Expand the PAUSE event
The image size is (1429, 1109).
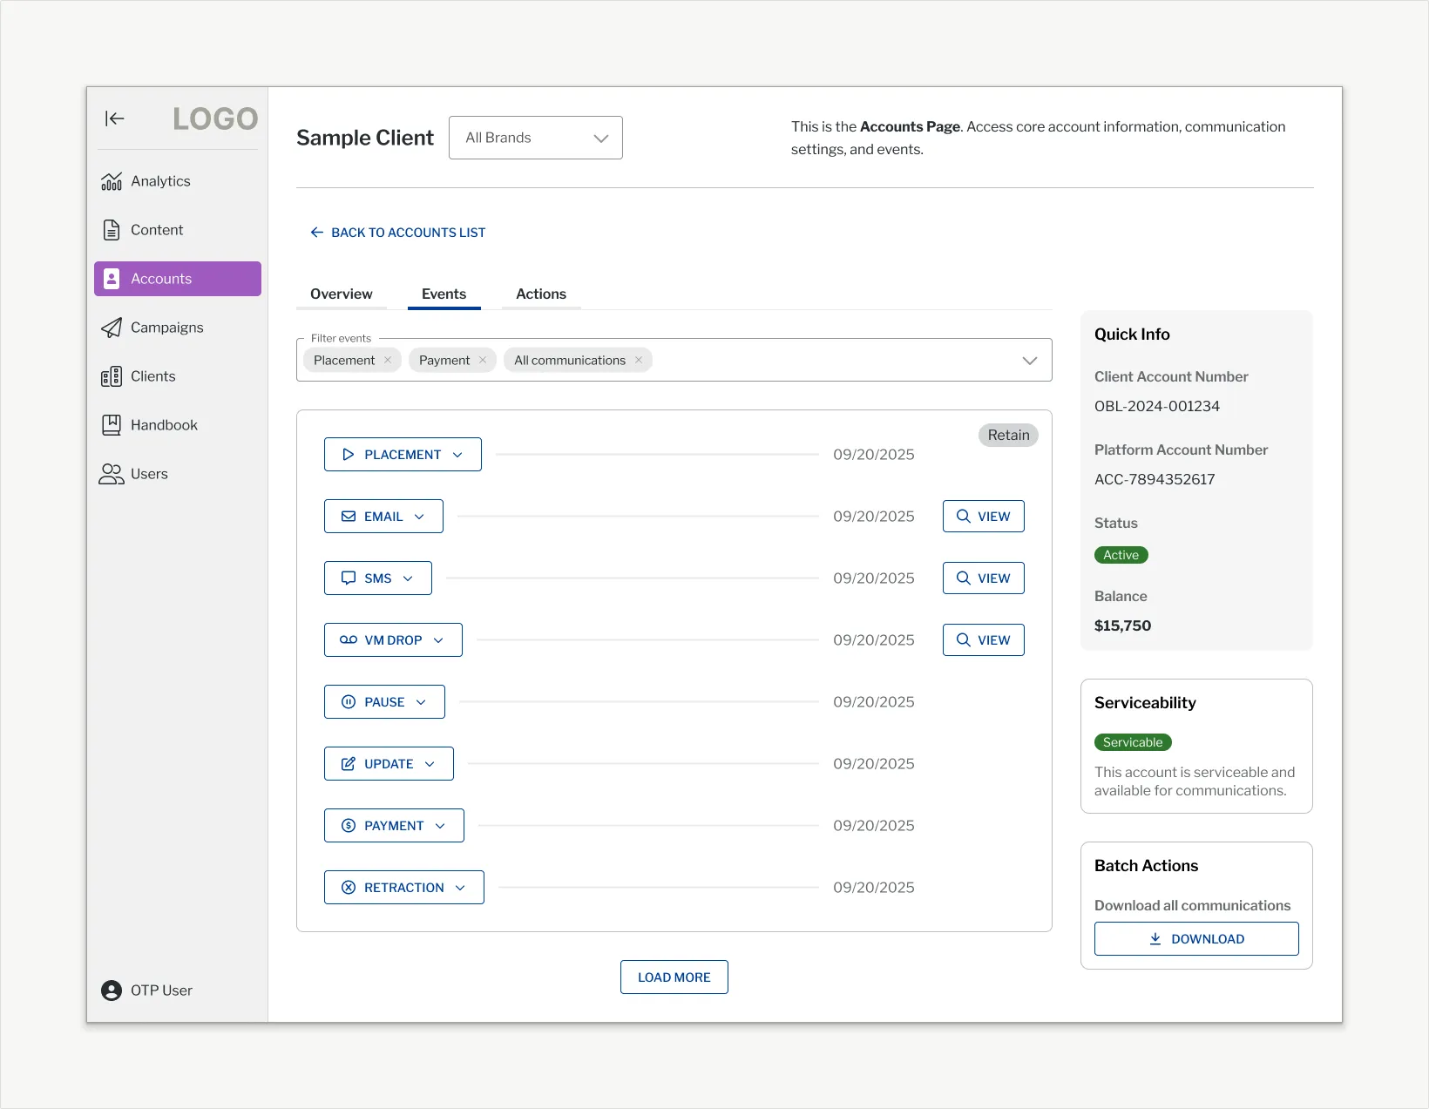(384, 702)
